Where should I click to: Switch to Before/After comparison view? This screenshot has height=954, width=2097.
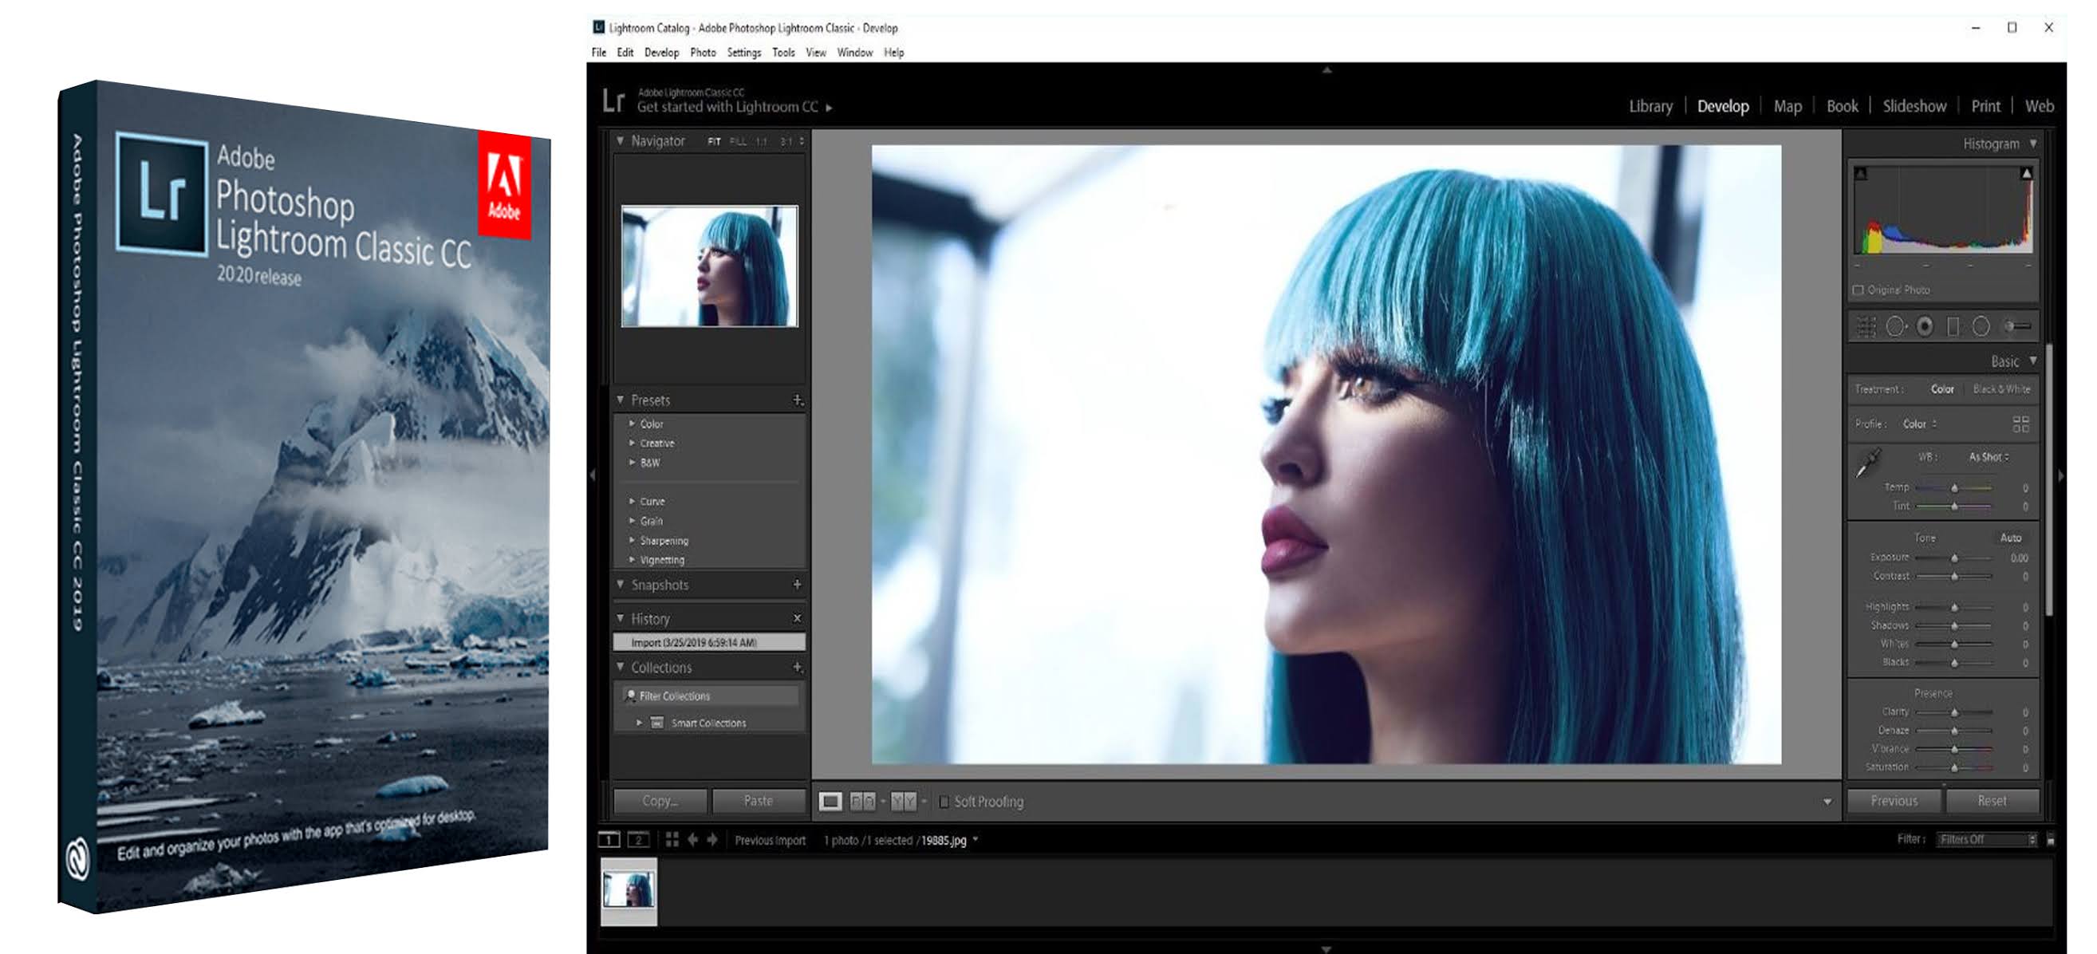click(x=905, y=801)
